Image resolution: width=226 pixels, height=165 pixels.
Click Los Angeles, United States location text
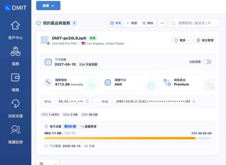[105, 43]
